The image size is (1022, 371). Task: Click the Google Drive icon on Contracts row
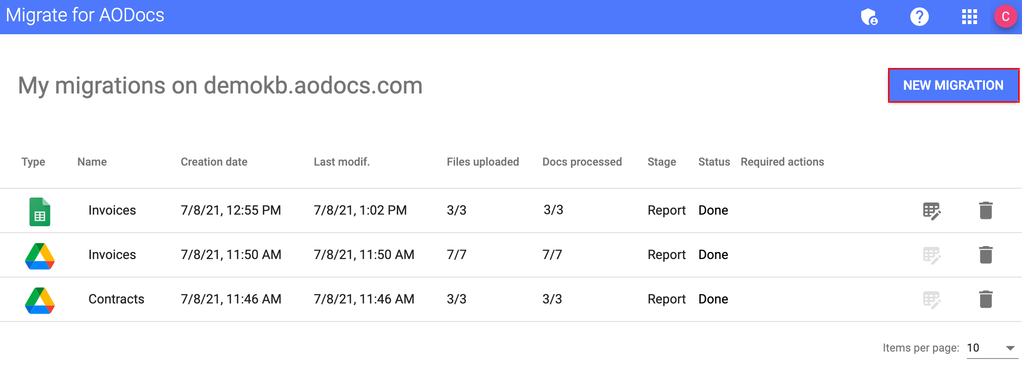click(x=40, y=299)
